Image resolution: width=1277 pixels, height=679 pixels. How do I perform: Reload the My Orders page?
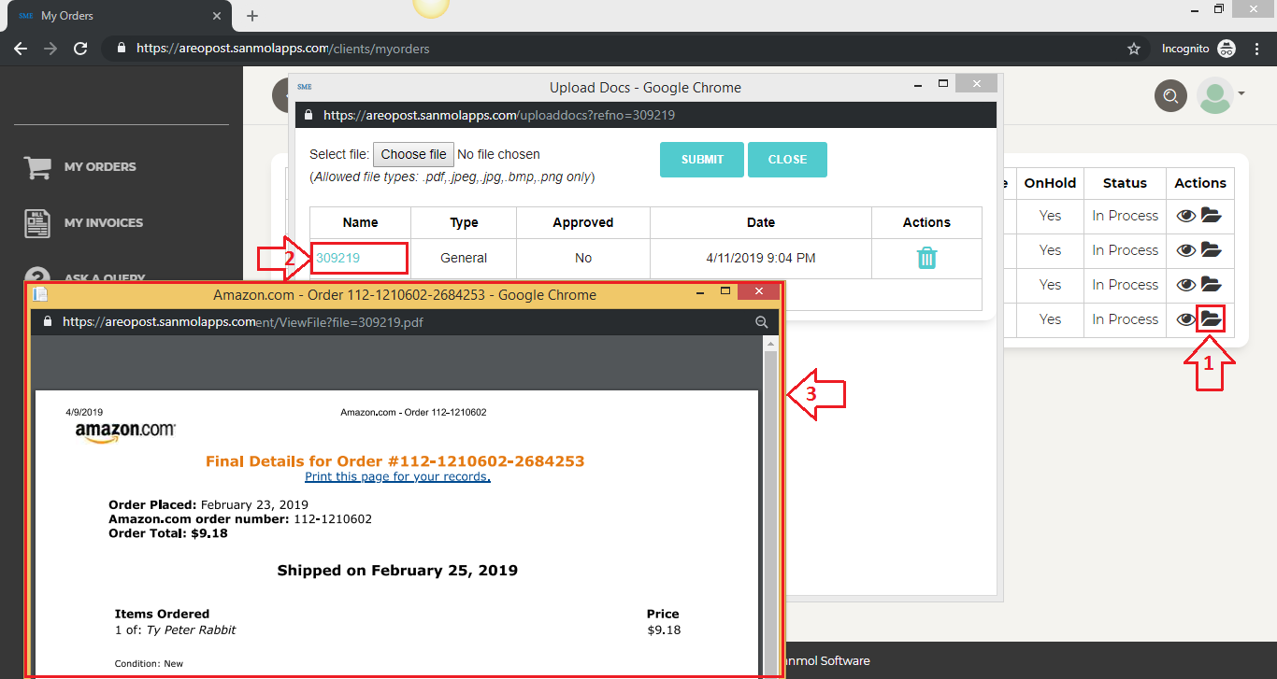point(80,48)
